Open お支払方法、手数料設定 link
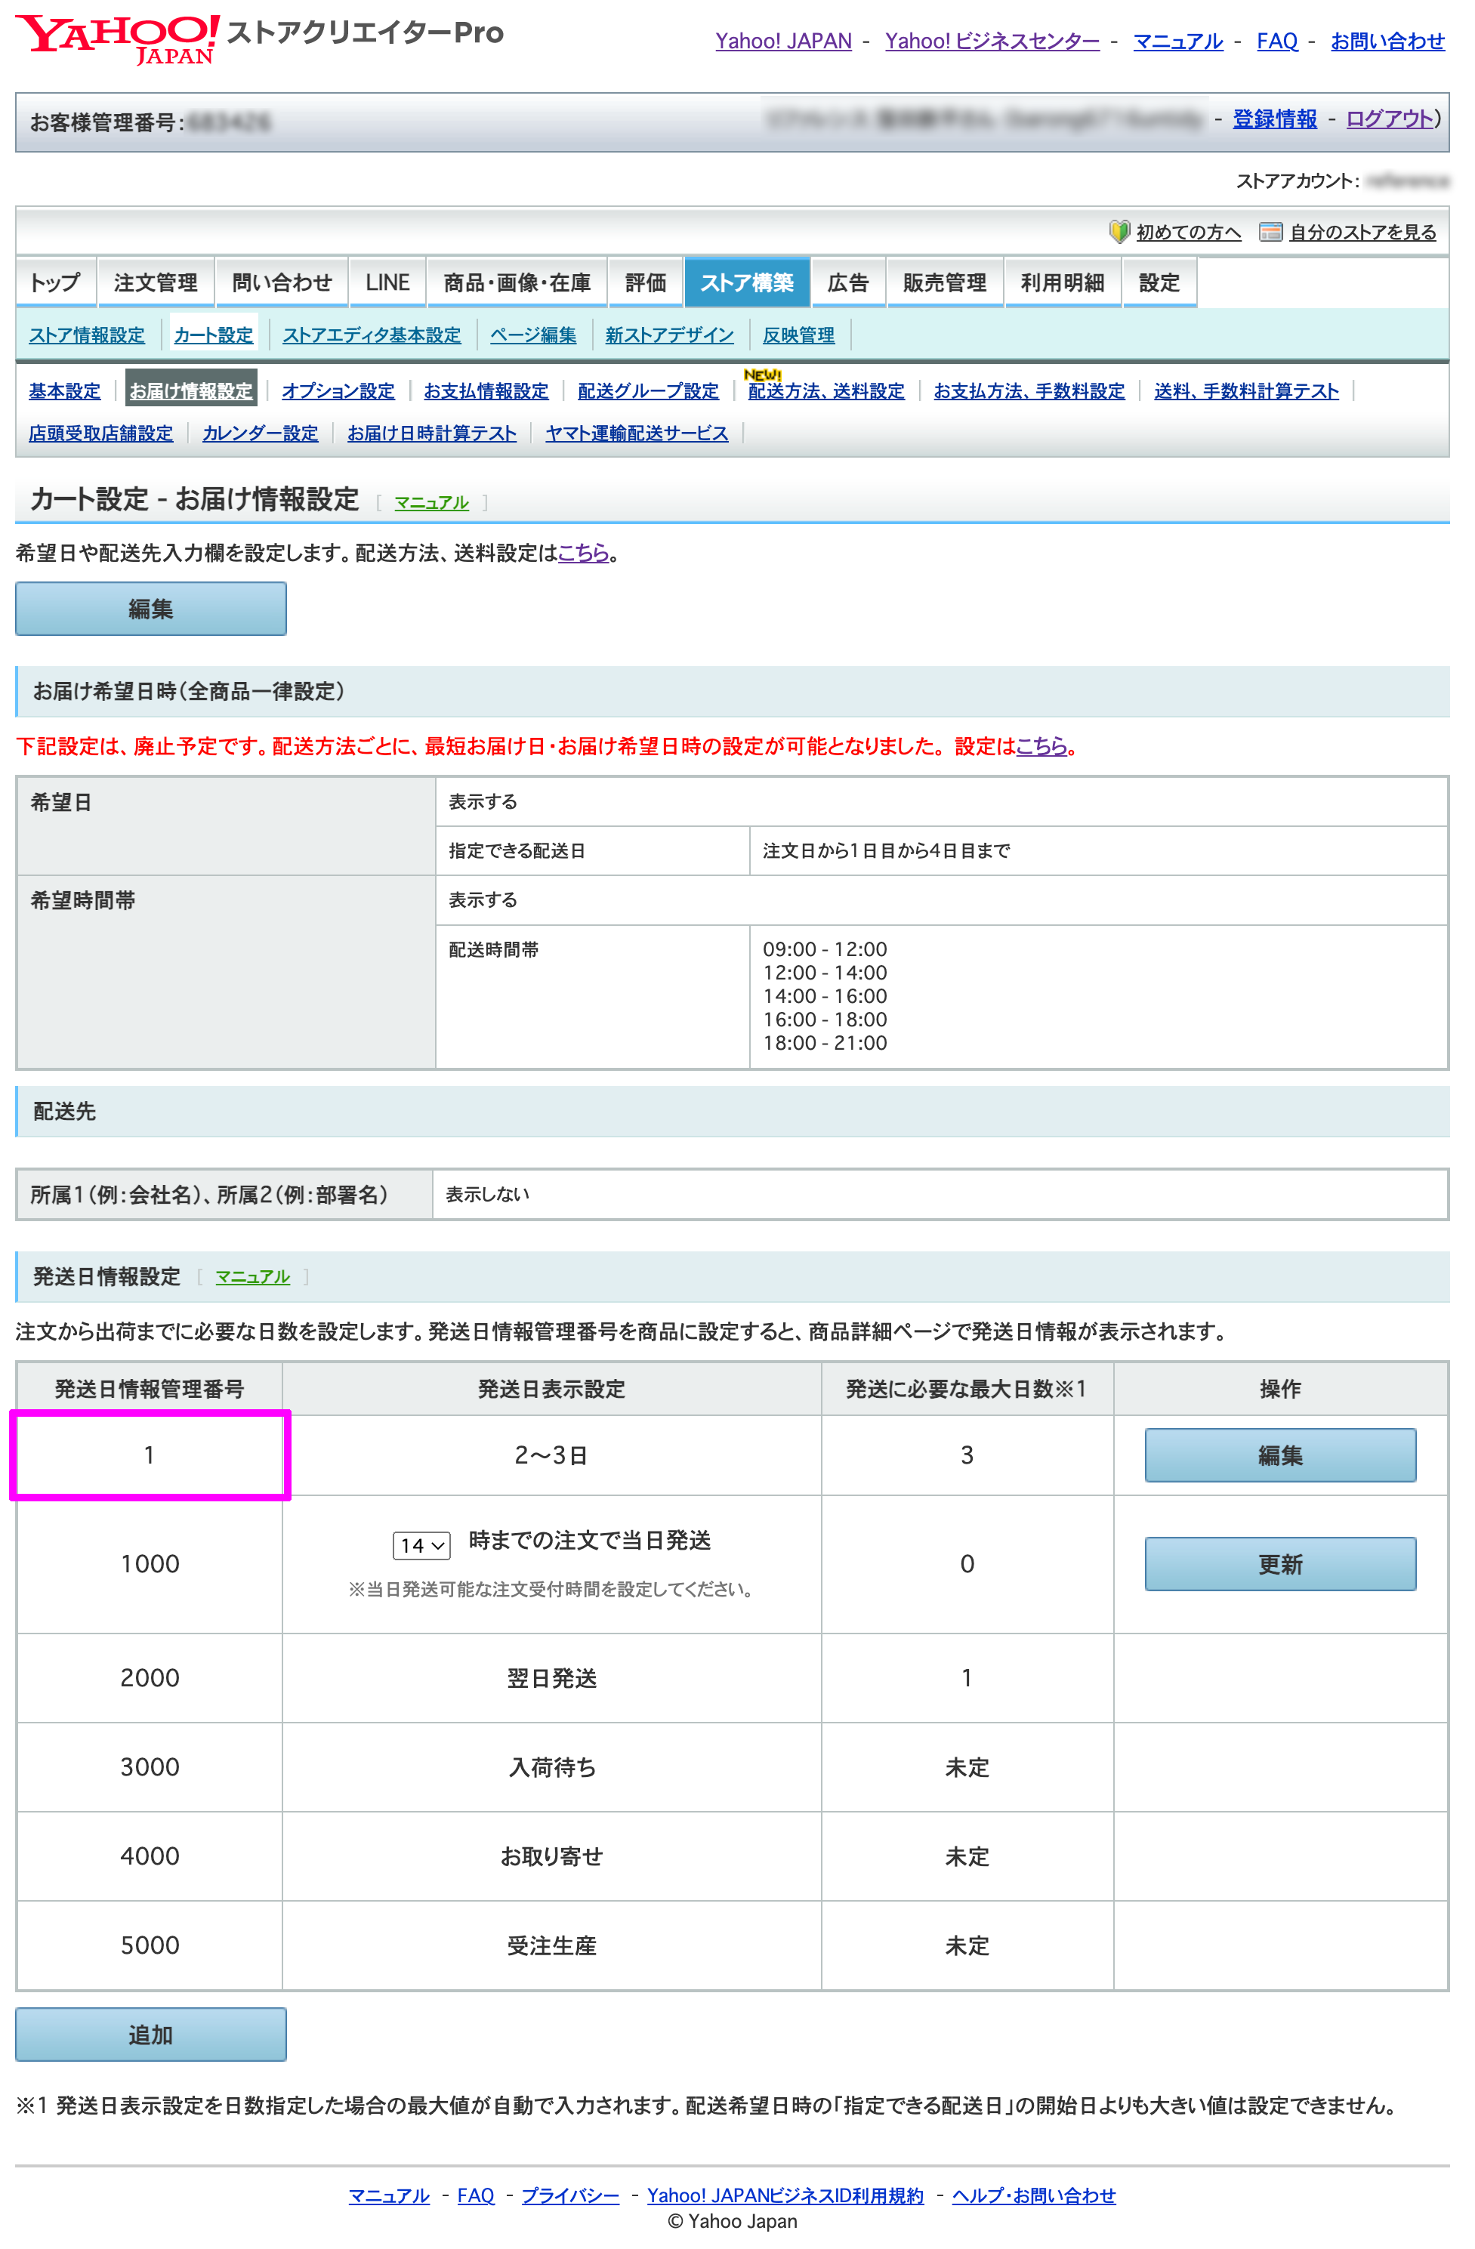The height and width of the screenshot is (2249, 1475). click(1029, 391)
